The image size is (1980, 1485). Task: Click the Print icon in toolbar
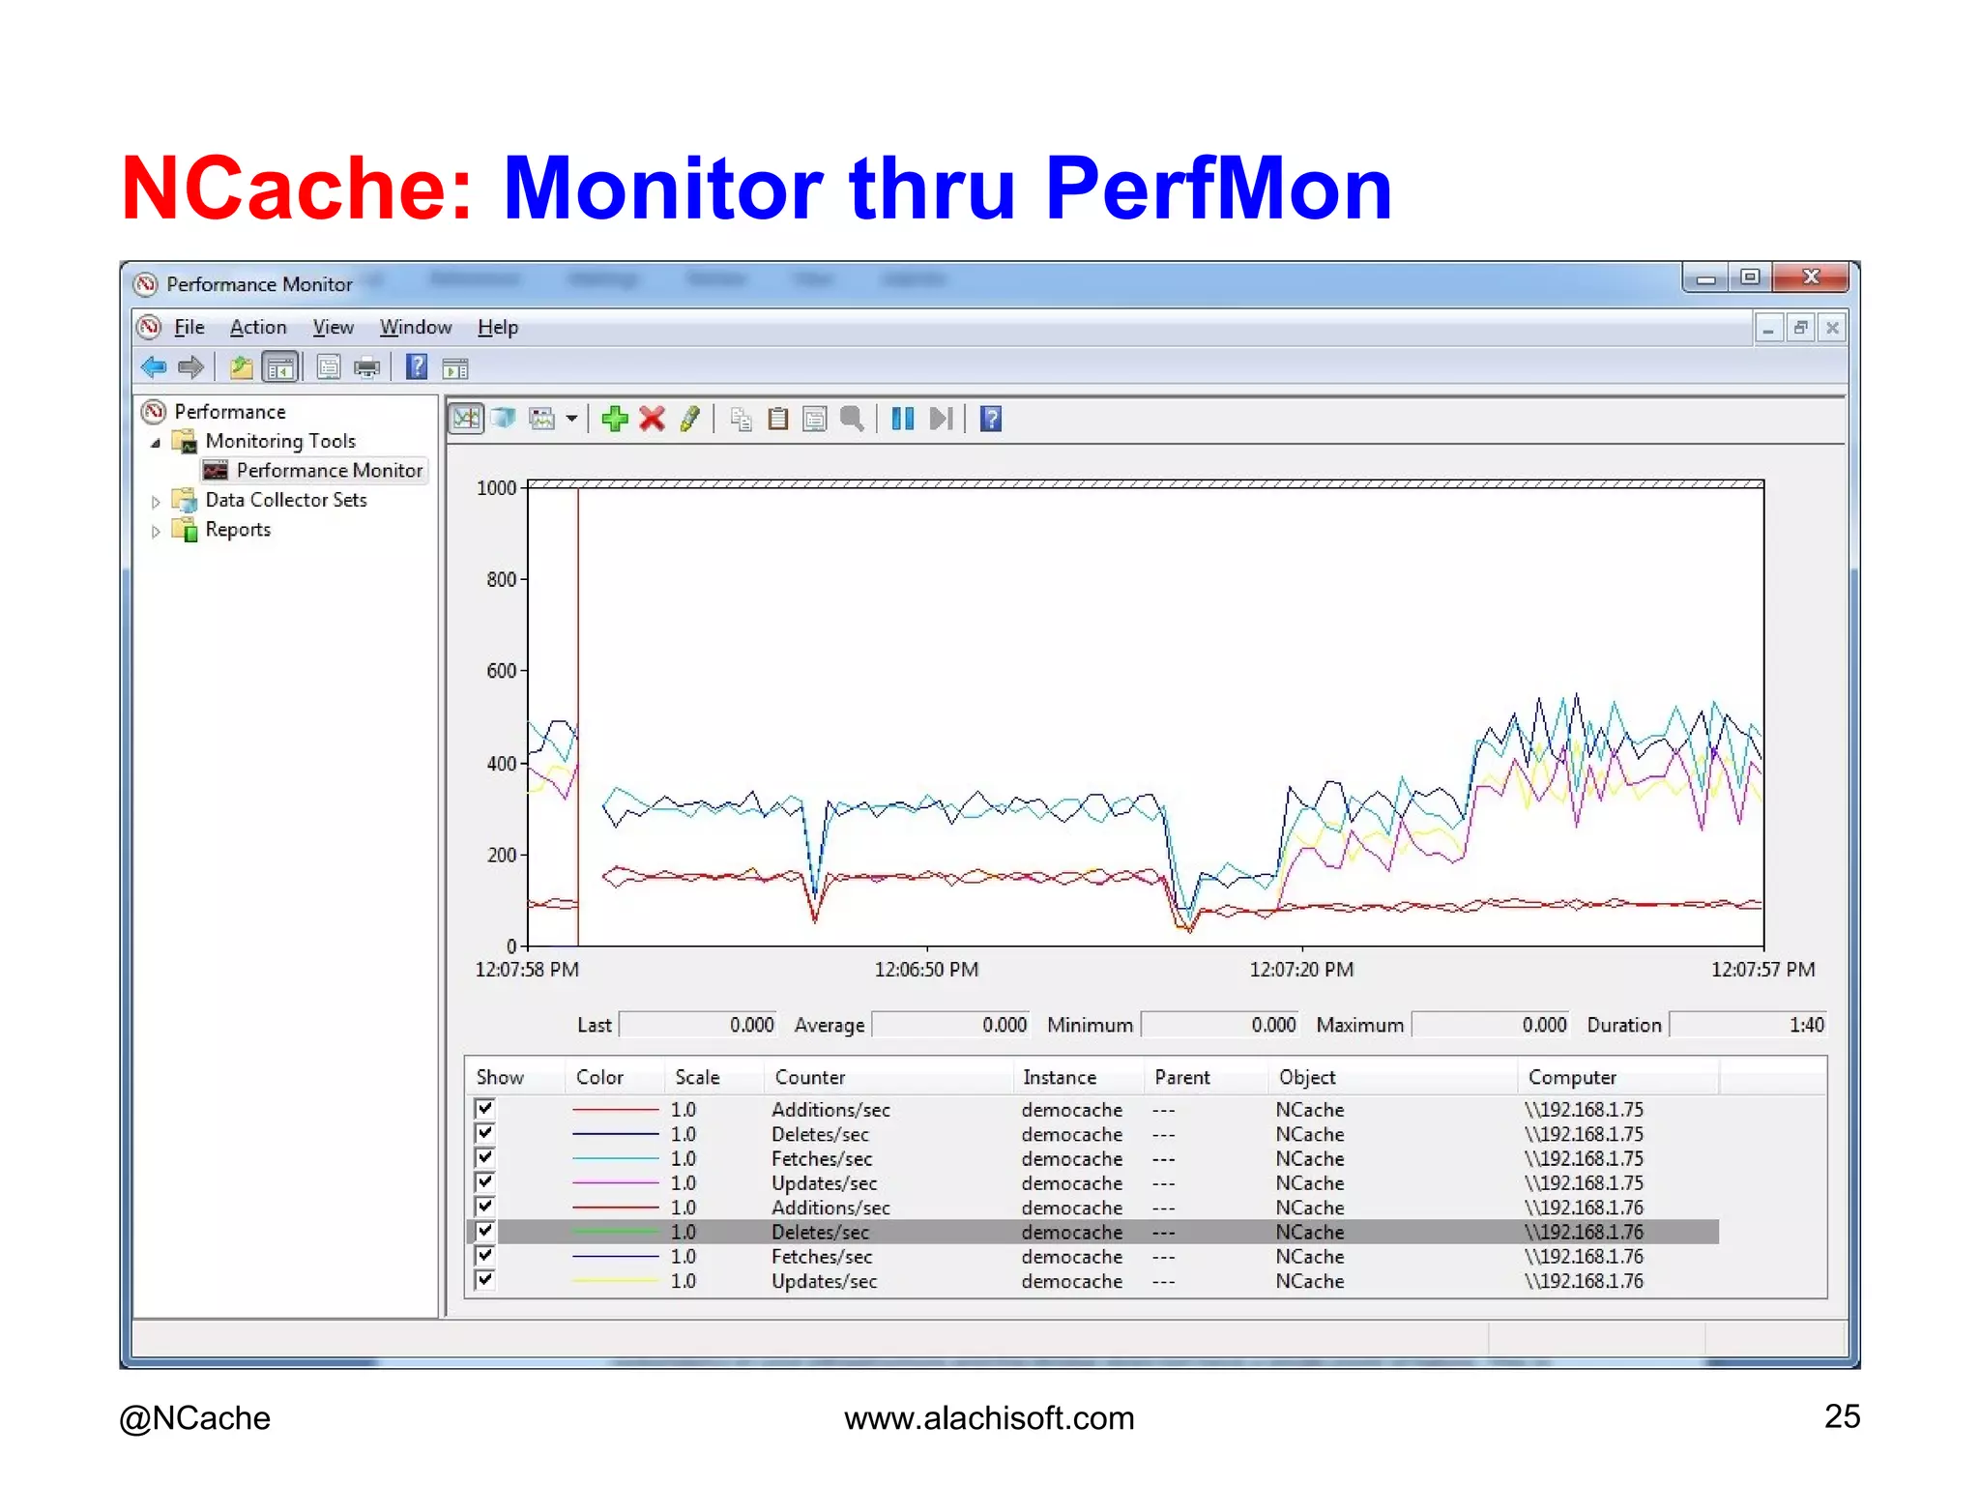[x=367, y=367]
